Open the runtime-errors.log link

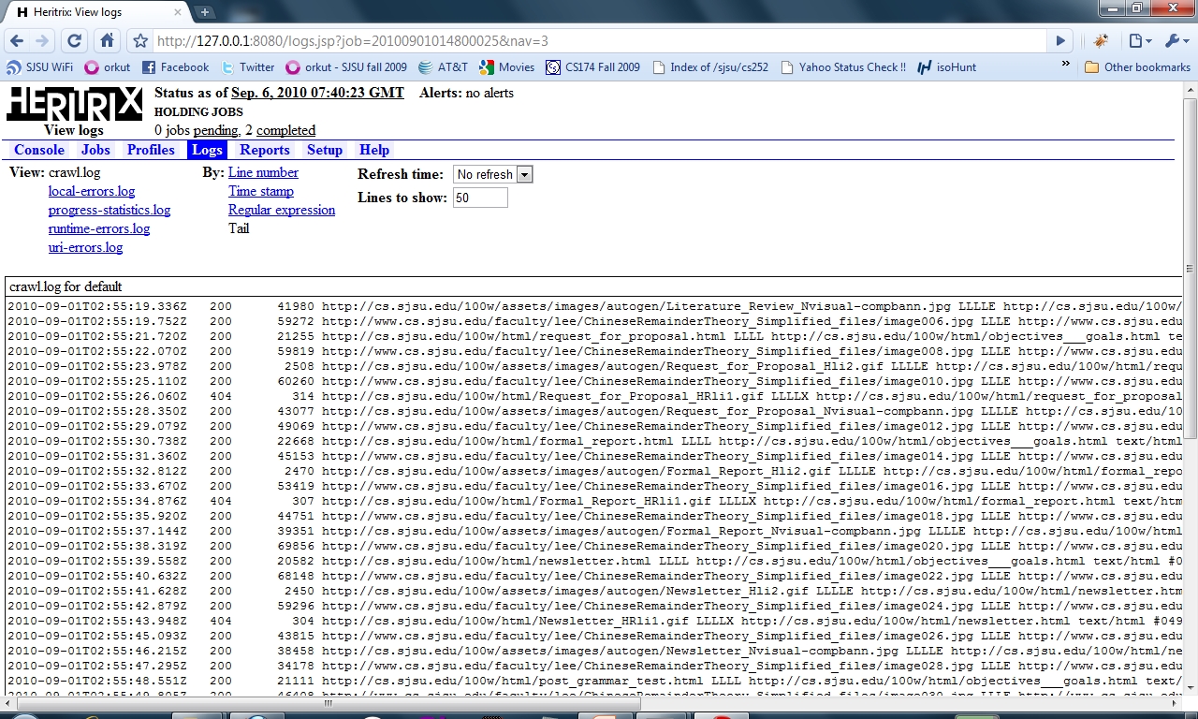(99, 228)
